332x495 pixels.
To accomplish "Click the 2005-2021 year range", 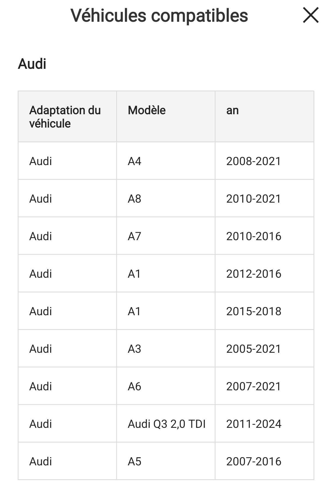I will (253, 349).
